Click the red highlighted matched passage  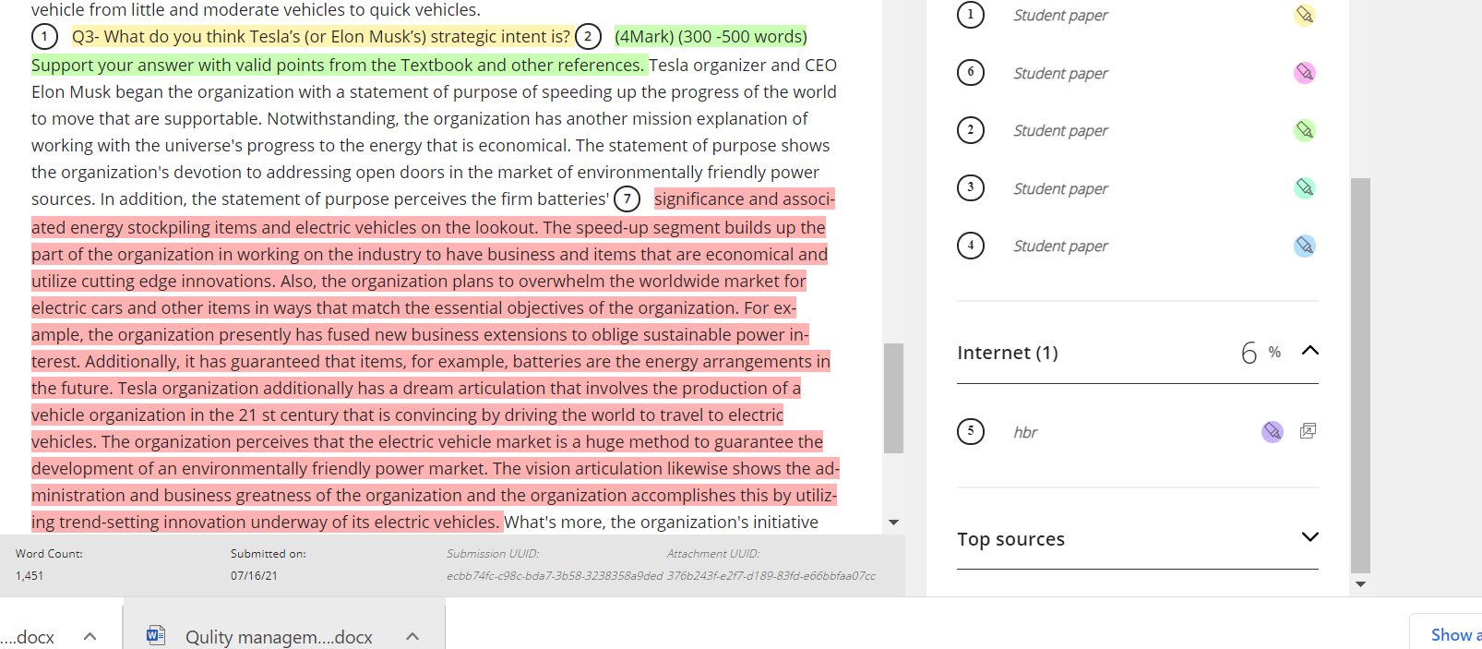coord(434,361)
